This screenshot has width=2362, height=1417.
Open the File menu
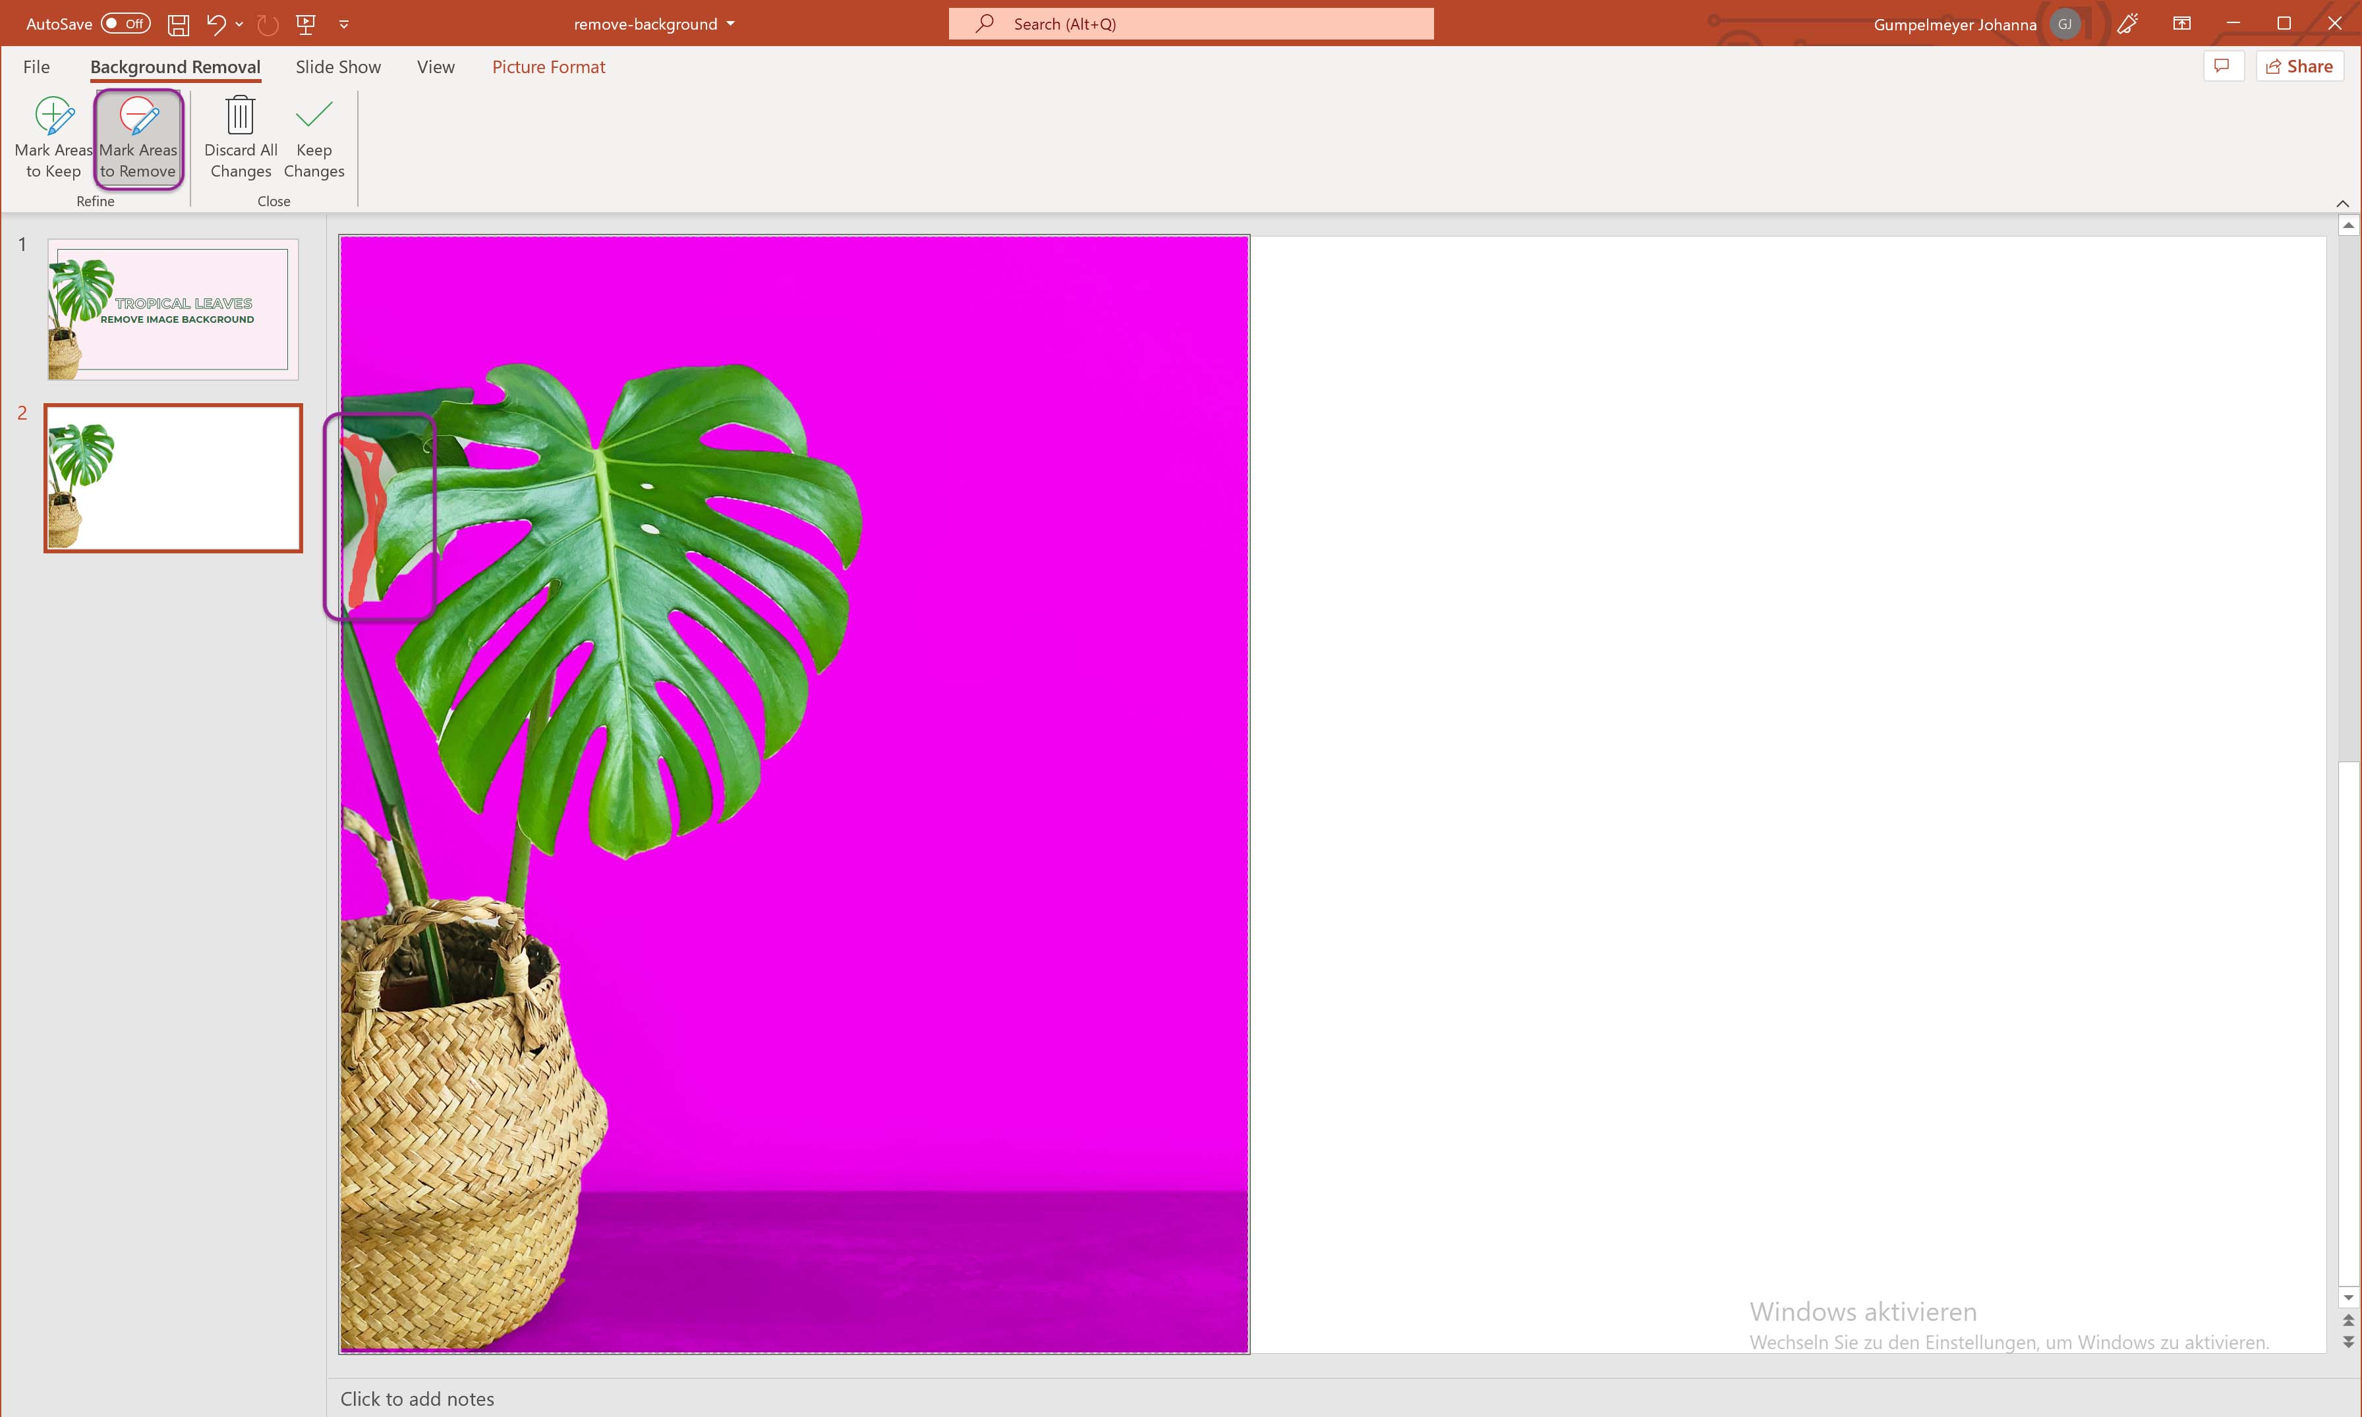(x=36, y=66)
